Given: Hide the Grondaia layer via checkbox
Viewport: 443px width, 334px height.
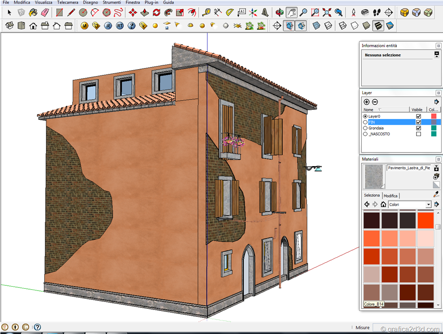Looking at the screenshot, I should [419, 128].
